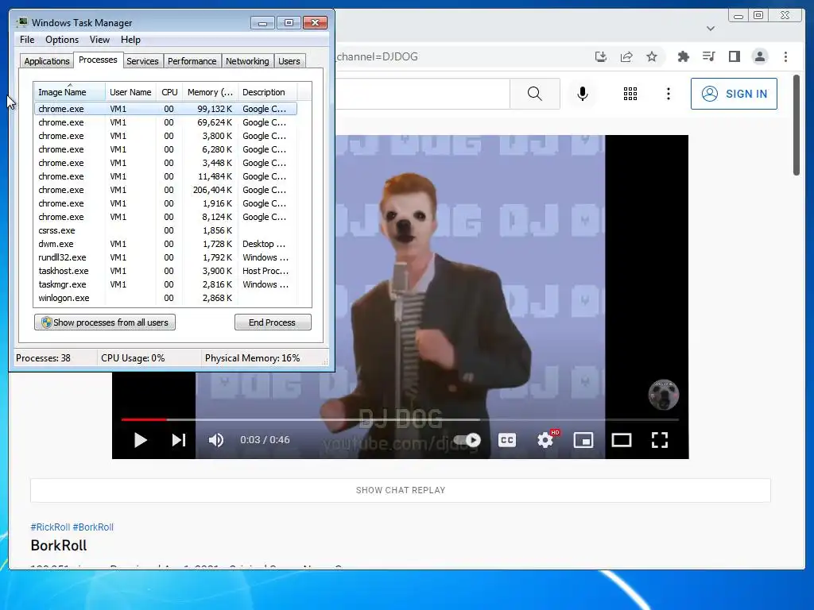Click SIGN IN button on YouTube
This screenshot has width=814, height=610.
coord(734,94)
